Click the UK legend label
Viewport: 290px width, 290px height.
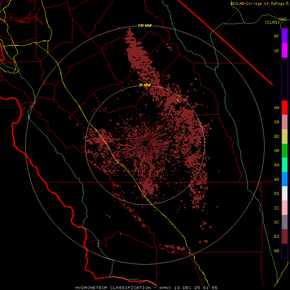coord(277,51)
